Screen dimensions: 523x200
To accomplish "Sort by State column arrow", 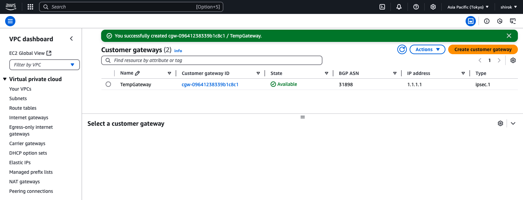I will [327, 73].
